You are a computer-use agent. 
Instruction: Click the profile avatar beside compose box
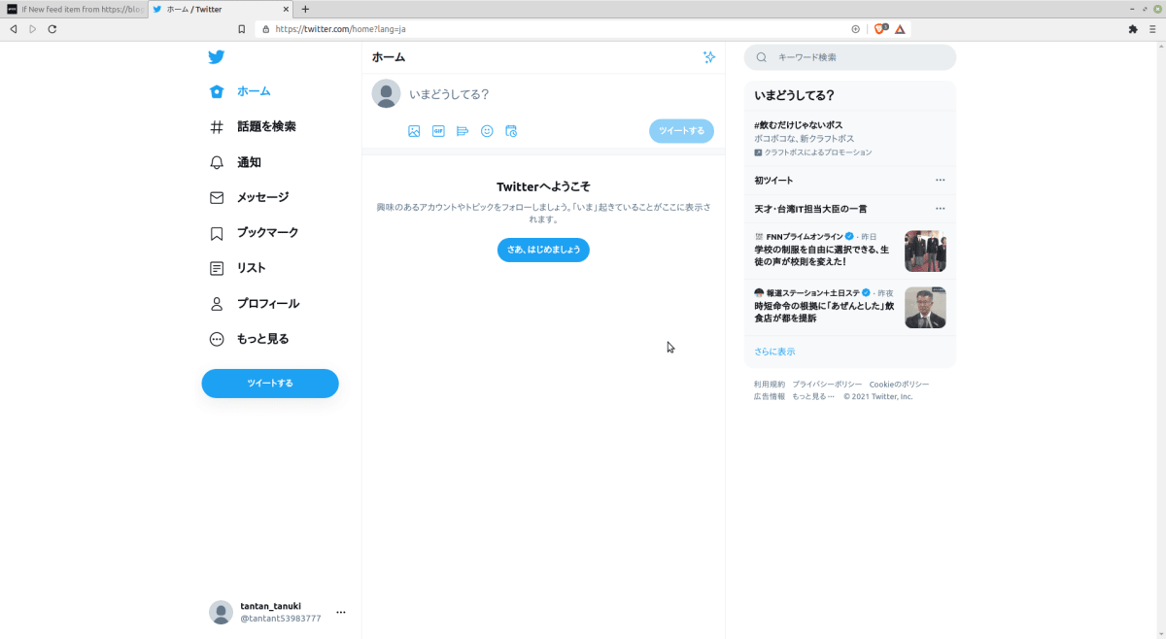(386, 94)
